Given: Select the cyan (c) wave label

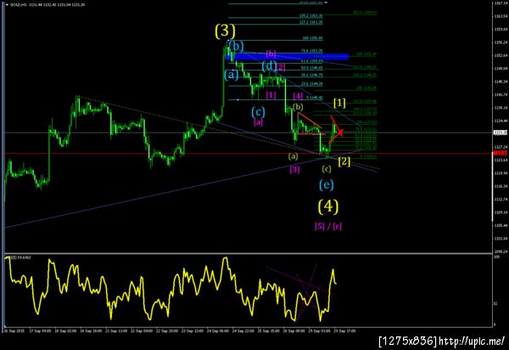Looking at the screenshot, I should click(258, 112).
